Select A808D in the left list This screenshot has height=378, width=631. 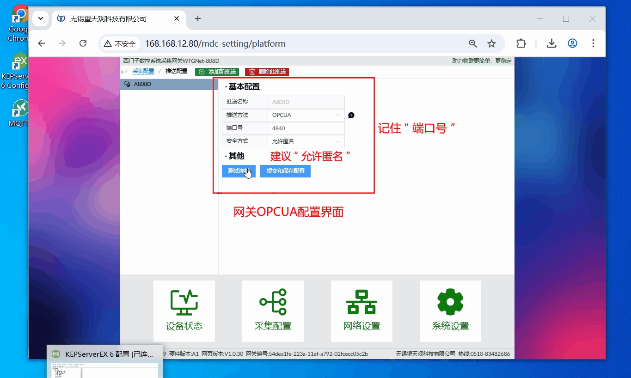pos(142,84)
